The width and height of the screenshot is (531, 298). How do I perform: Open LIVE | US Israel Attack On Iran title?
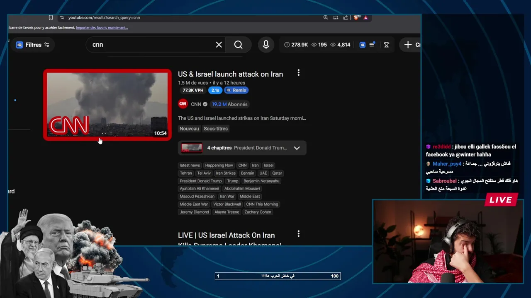(x=226, y=235)
